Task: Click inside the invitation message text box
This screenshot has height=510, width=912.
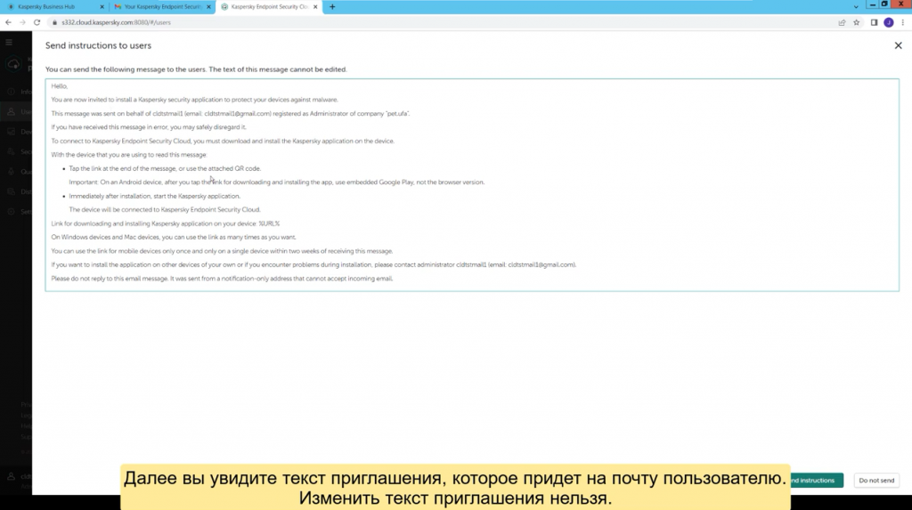Action: pyautogui.click(x=472, y=185)
